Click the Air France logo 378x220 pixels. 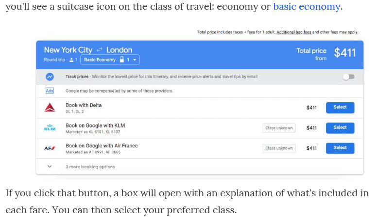(50, 148)
